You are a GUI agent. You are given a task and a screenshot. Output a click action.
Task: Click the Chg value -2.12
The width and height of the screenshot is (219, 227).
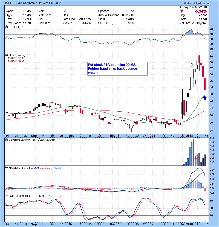click(x=203, y=15)
